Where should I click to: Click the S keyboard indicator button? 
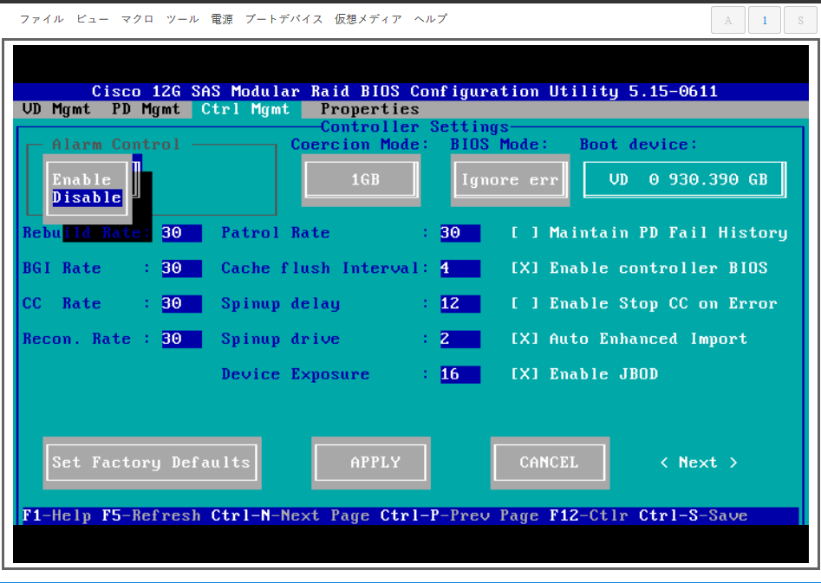coord(800,21)
